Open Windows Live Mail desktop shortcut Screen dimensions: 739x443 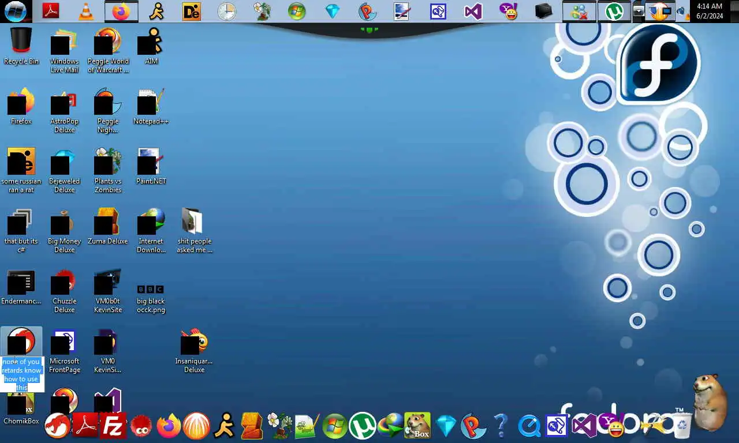[64, 50]
